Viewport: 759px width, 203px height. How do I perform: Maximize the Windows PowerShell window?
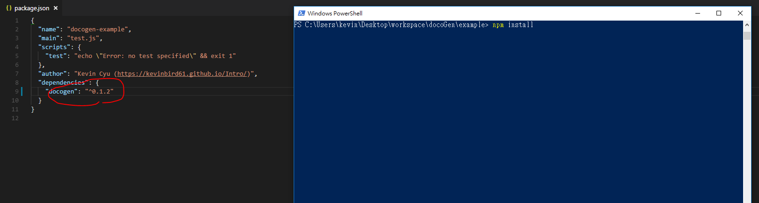(x=719, y=13)
